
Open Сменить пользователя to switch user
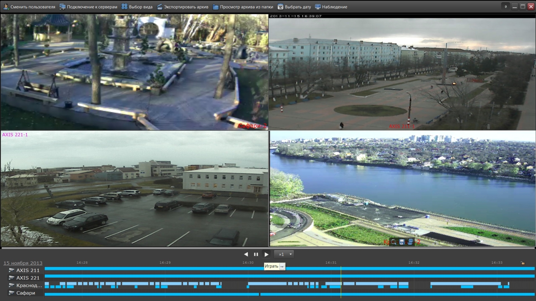pyautogui.click(x=29, y=7)
